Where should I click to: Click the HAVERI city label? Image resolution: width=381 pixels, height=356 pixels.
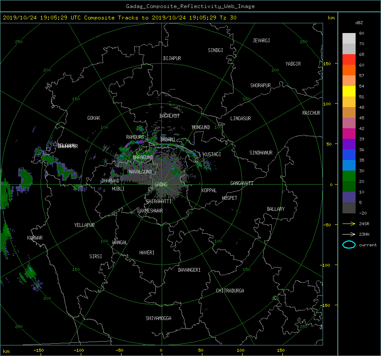[147, 253]
